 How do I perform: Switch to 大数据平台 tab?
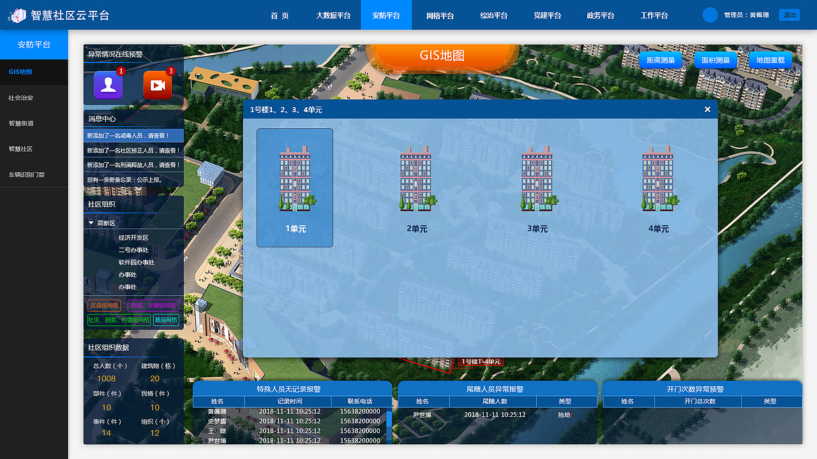333,15
